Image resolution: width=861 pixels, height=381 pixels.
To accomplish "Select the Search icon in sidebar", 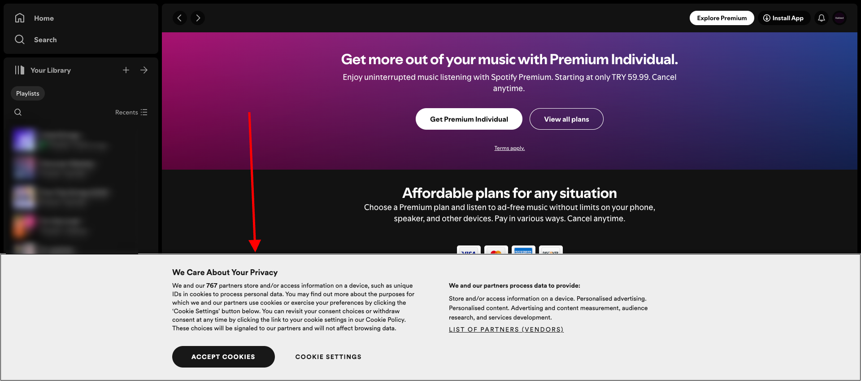I will tap(20, 39).
